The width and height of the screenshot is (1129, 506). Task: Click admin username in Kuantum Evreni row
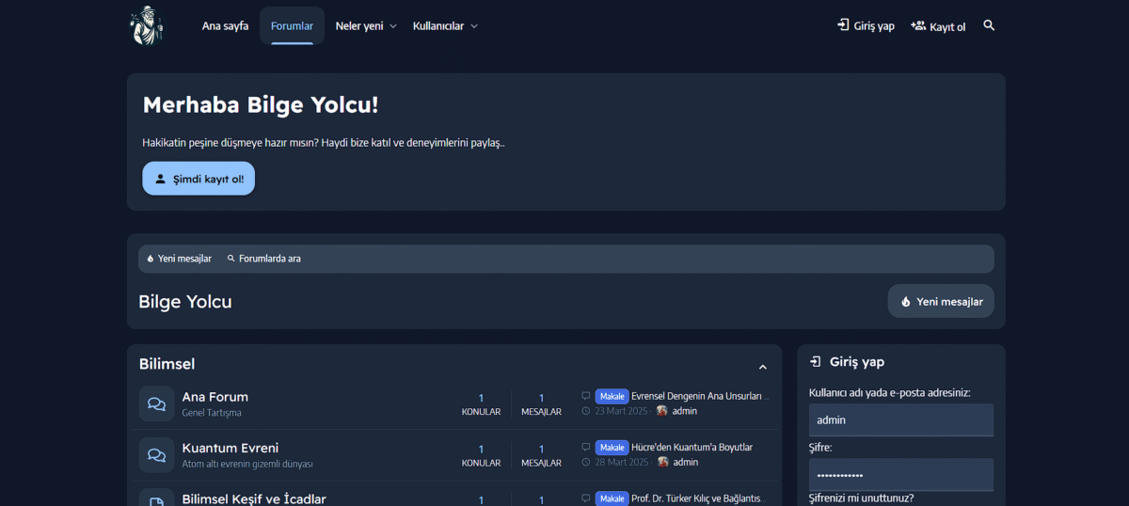(x=685, y=462)
